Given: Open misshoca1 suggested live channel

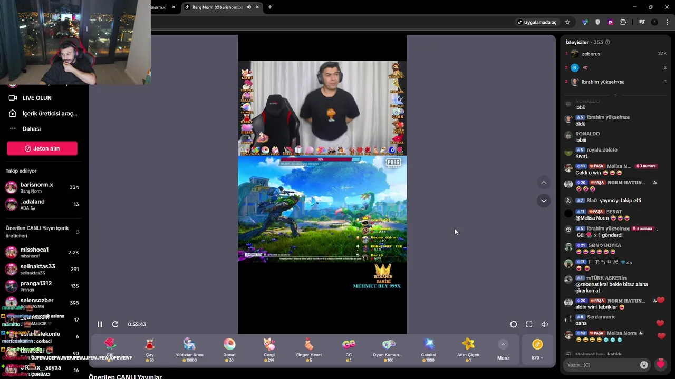Looking at the screenshot, I should tap(42, 252).
